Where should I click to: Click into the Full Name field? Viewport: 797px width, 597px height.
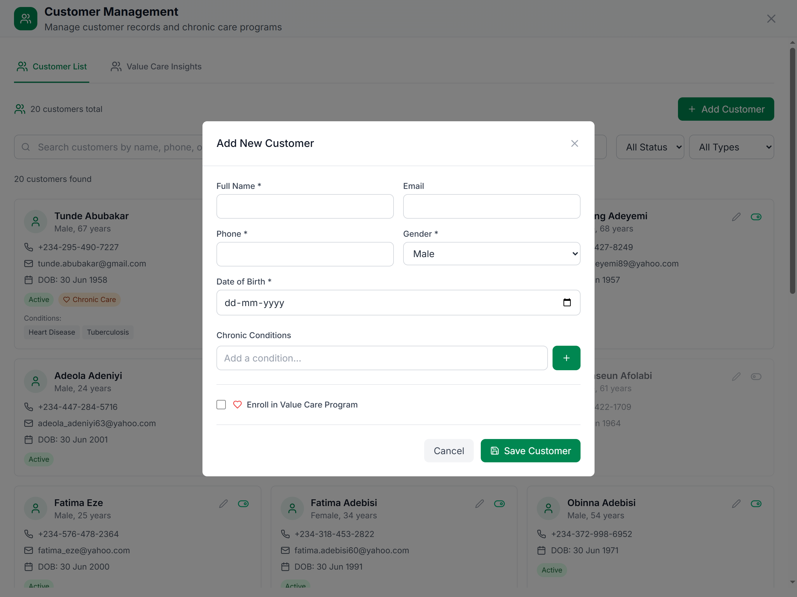point(305,206)
